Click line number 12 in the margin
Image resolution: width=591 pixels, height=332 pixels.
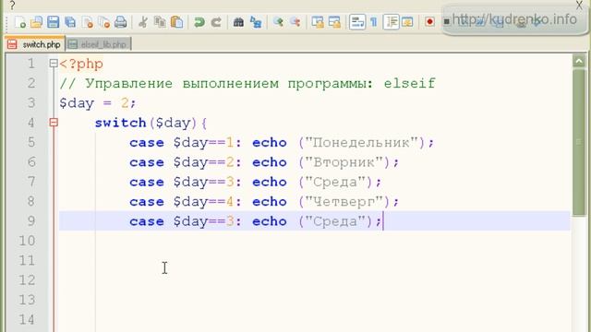point(27,280)
